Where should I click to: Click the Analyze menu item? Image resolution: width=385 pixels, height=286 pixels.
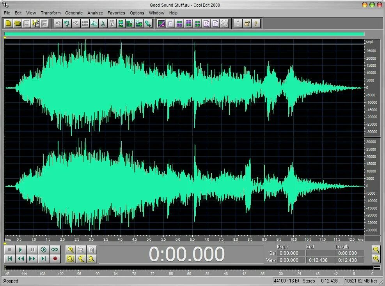[x=95, y=13]
